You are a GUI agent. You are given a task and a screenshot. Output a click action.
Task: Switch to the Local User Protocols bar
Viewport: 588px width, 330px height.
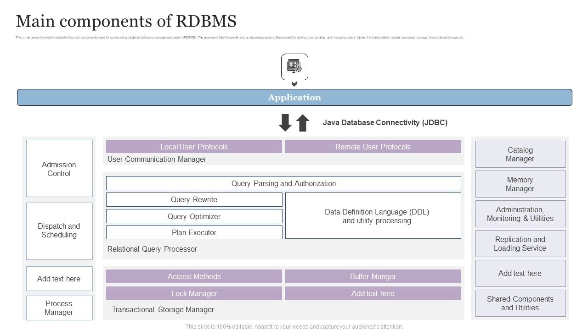tap(194, 147)
